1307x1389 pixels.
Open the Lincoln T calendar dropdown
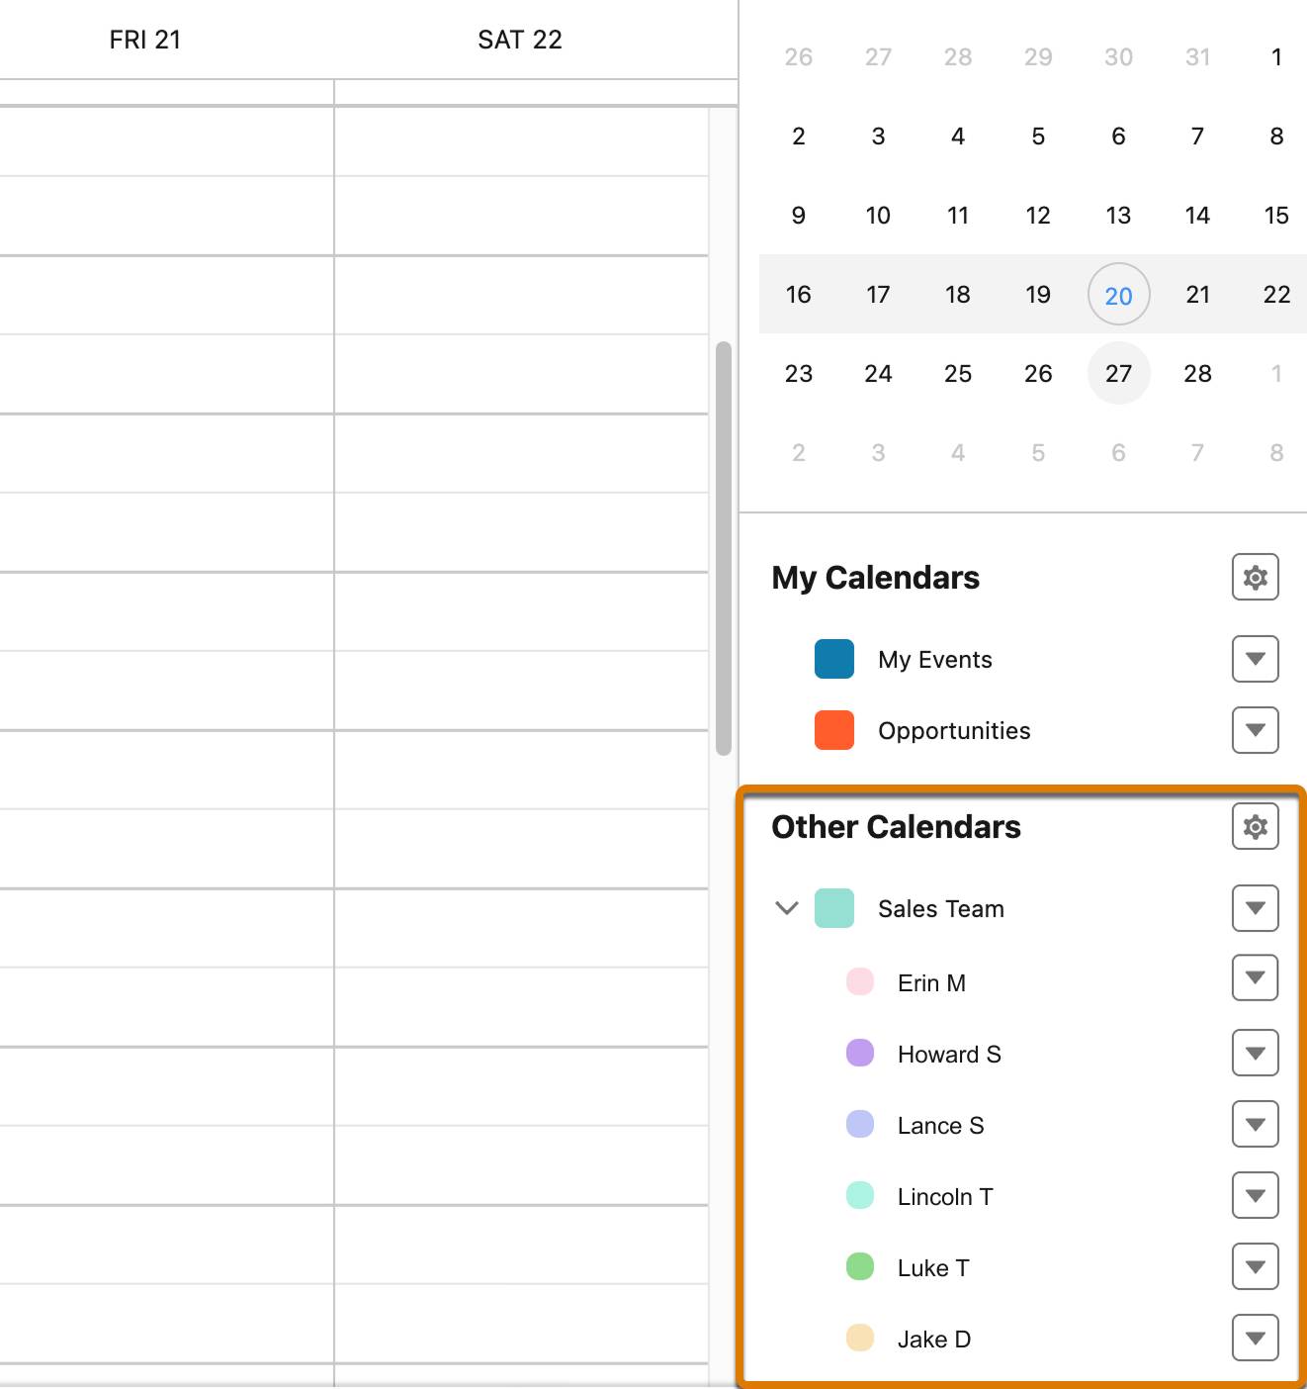[1254, 1196]
